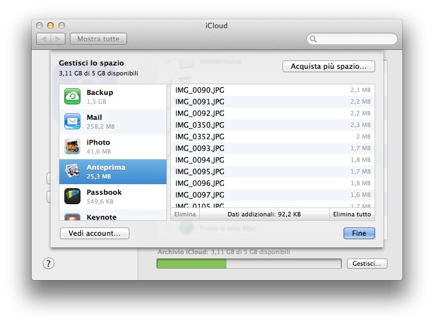Select the Anteprima (Preview) icon

coord(73,171)
